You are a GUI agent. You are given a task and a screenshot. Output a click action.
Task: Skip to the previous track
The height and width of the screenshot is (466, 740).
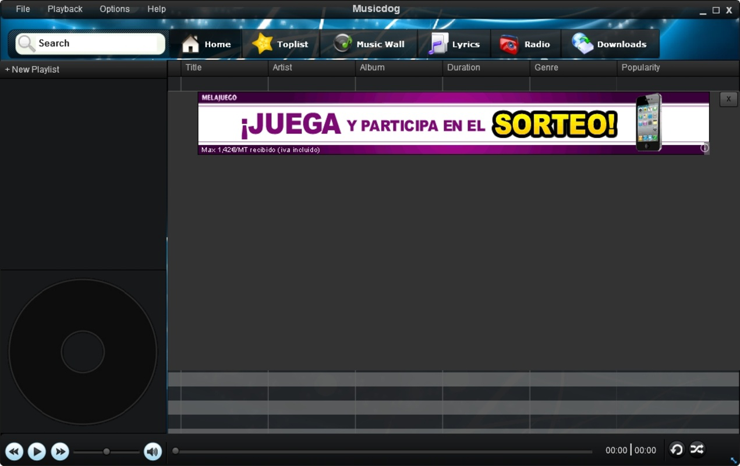point(15,451)
